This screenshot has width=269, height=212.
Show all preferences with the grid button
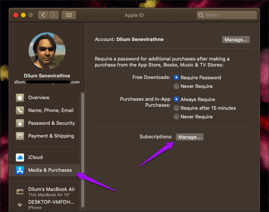tap(69, 15)
